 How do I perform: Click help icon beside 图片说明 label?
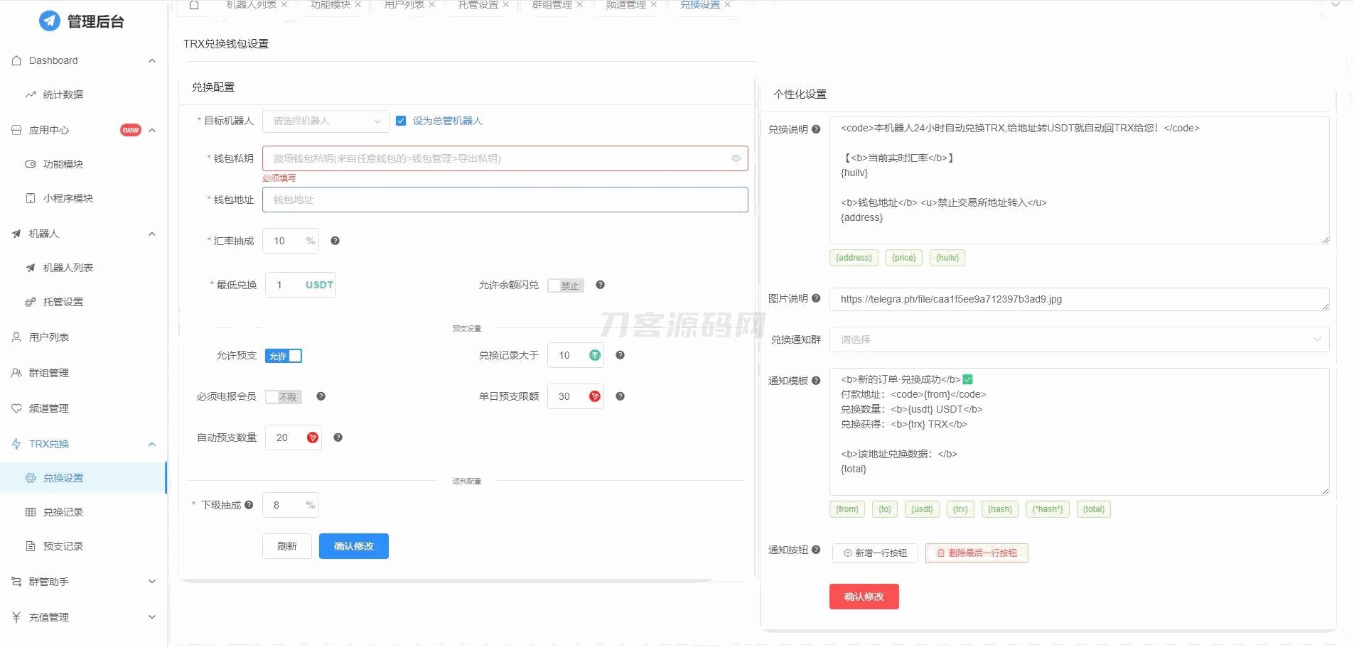pyautogui.click(x=816, y=298)
